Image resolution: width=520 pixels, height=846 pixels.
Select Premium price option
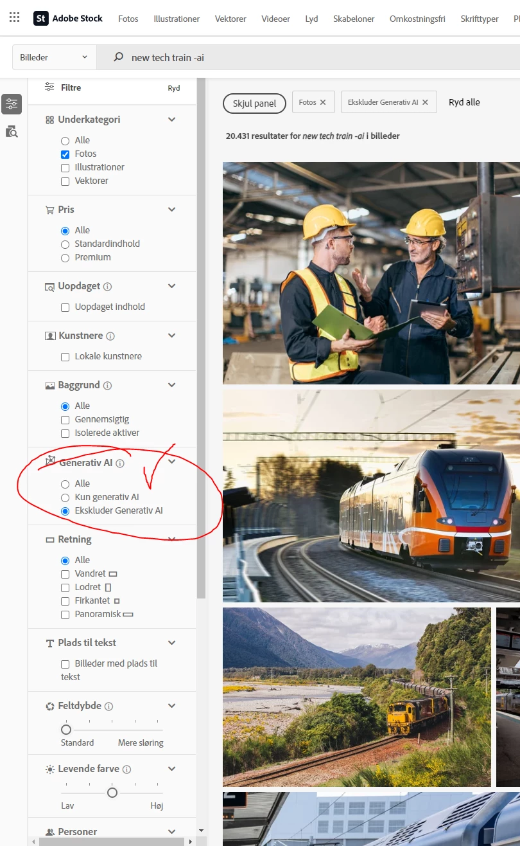(x=65, y=258)
